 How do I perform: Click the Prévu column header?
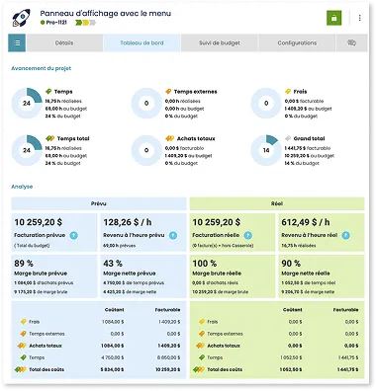point(99,203)
